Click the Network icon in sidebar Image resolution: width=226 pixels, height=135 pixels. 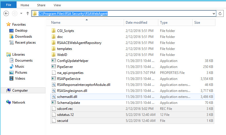[x=9, y=102]
